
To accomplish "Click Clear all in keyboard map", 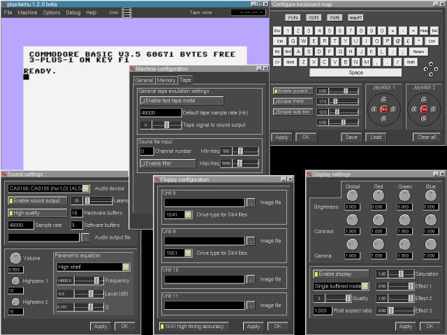I will pos(427,137).
